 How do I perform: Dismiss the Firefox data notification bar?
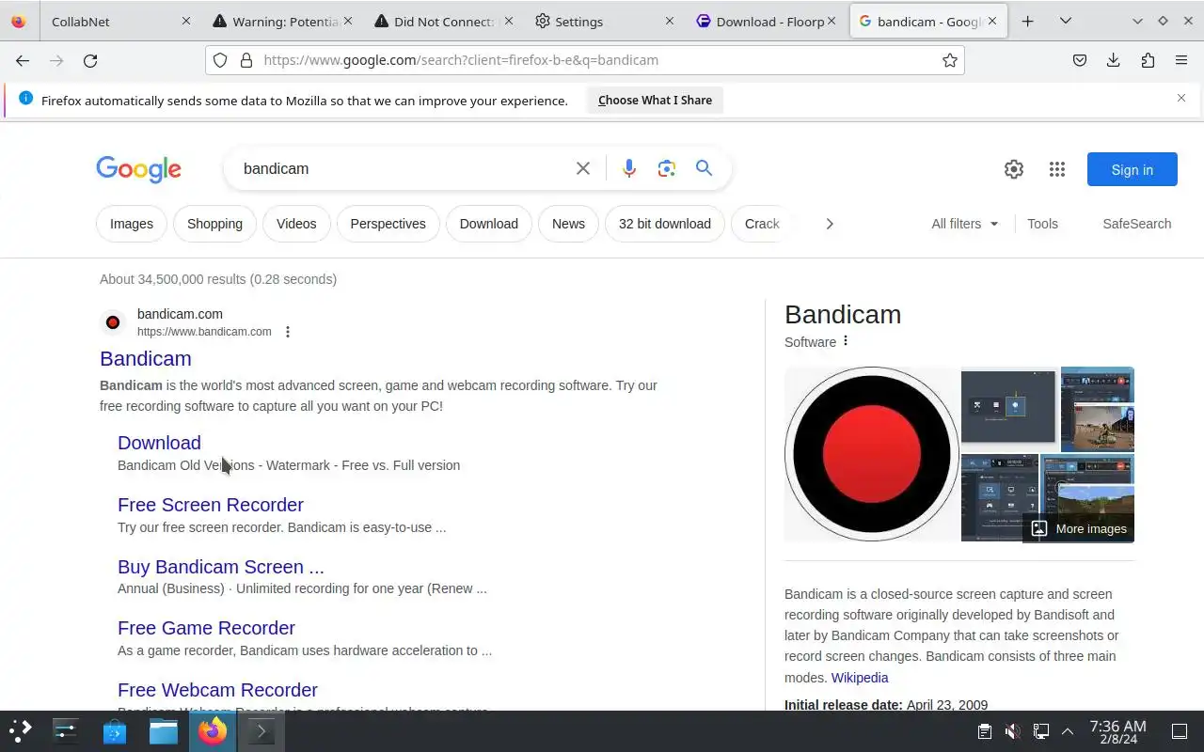[x=1181, y=98]
